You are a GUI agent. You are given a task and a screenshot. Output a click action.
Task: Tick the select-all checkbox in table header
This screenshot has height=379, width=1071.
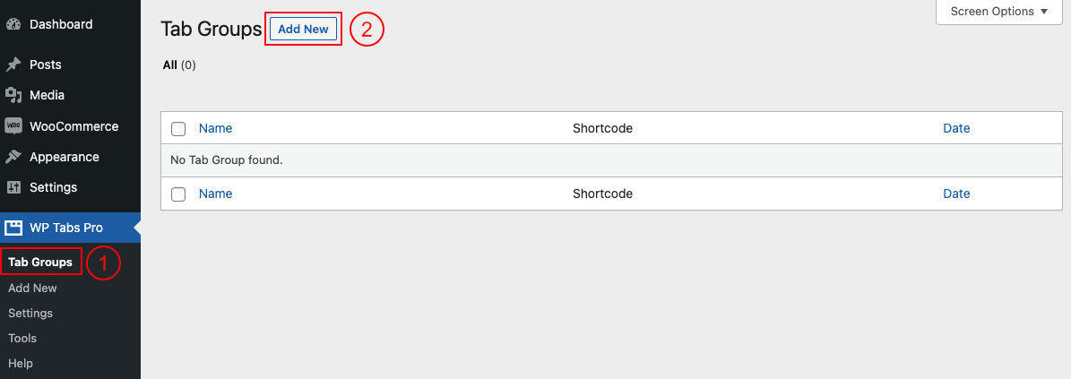click(x=178, y=128)
